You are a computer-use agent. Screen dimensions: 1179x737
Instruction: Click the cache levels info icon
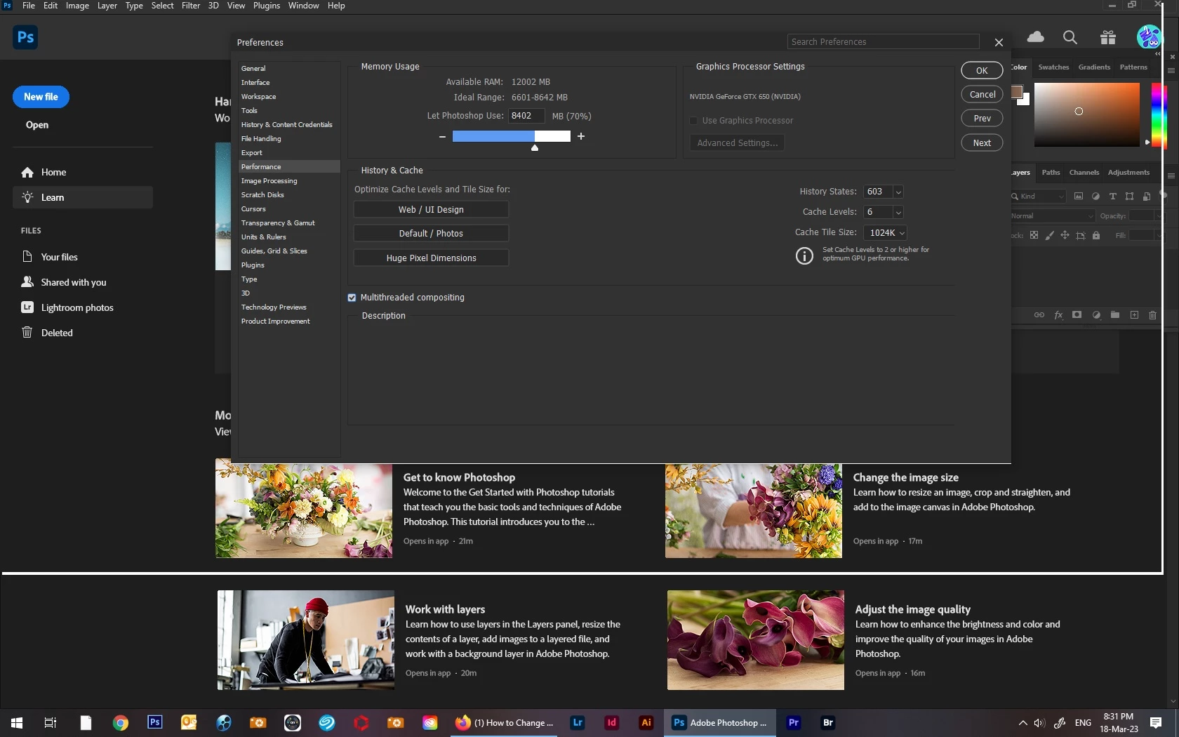(804, 255)
